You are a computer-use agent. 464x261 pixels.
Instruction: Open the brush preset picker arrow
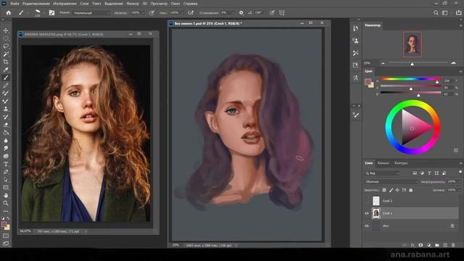tap(44, 13)
